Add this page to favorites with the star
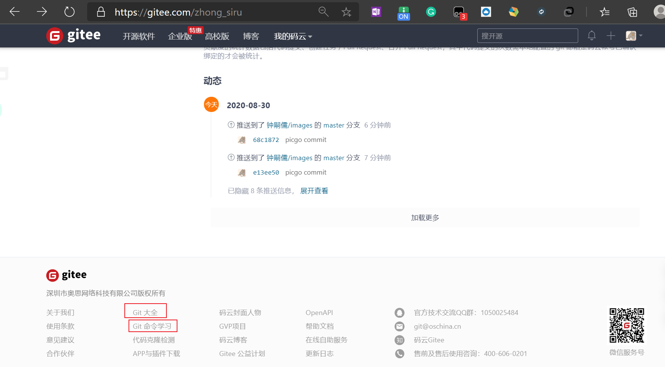 tap(346, 12)
